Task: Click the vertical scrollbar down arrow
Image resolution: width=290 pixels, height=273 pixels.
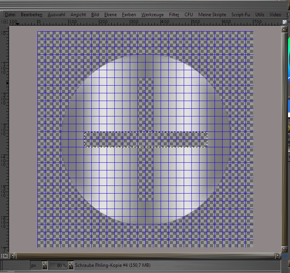Action: [x=285, y=249]
